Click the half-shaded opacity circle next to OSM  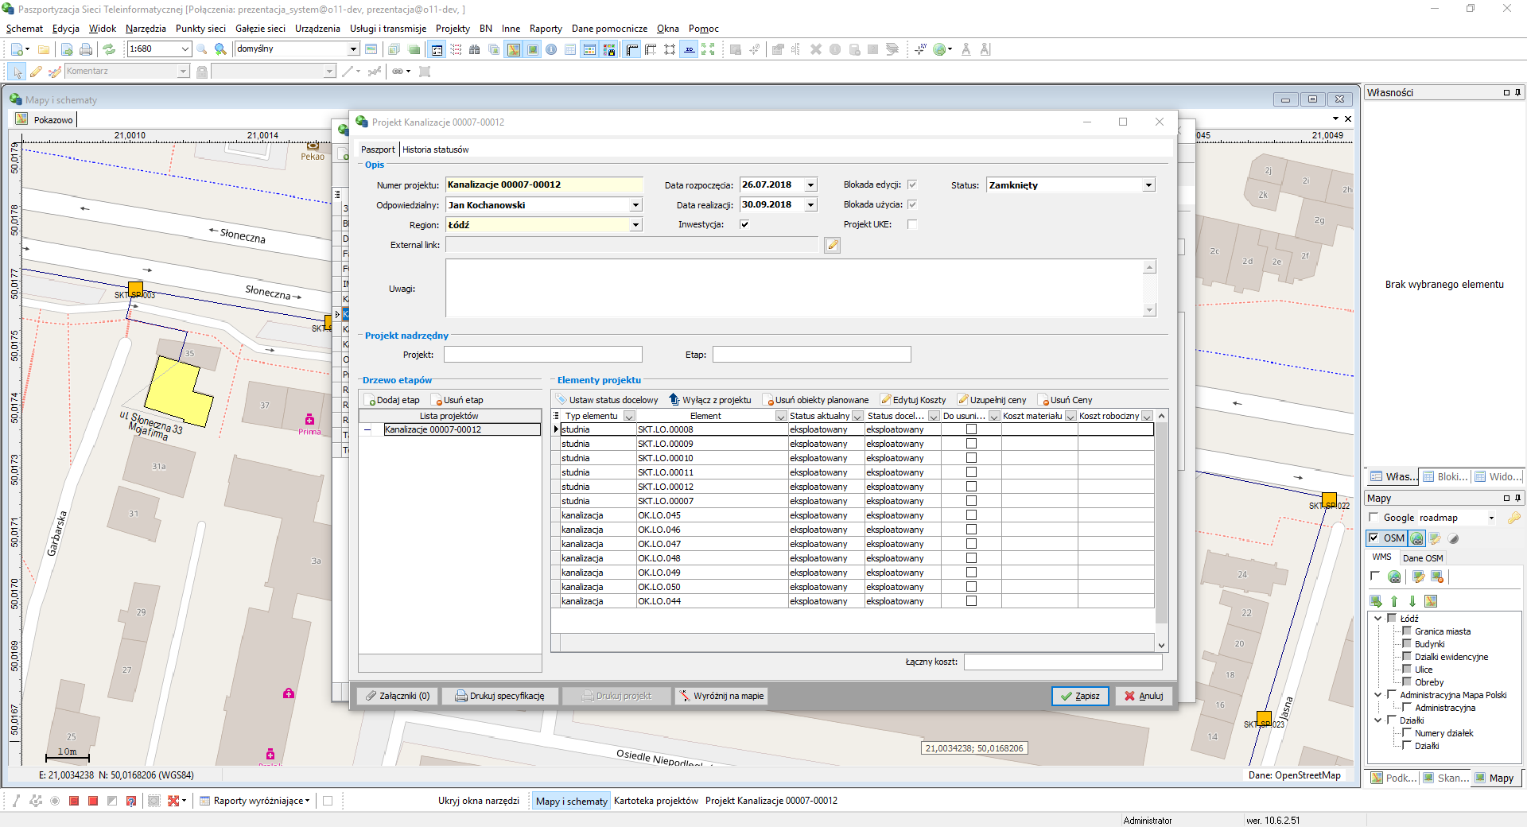point(1454,538)
